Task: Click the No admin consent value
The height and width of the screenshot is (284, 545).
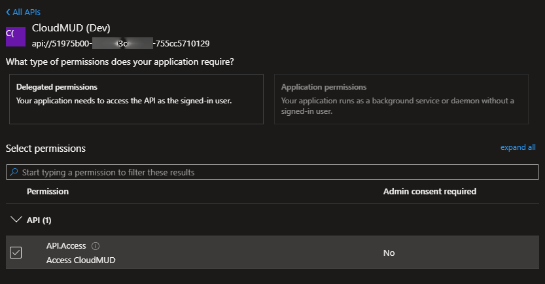Action: (389, 253)
